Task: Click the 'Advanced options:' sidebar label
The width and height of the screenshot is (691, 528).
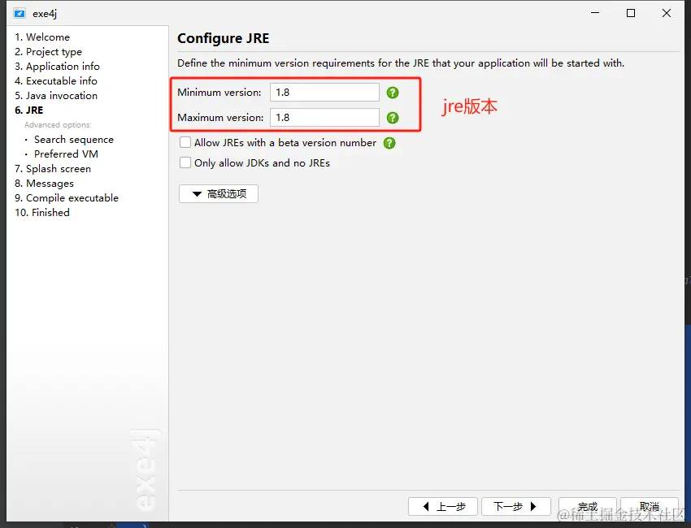Action: pyautogui.click(x=58, y=125)
